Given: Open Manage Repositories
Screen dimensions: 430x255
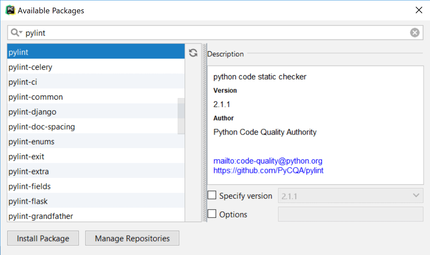Looking at the screenshot, I should click(132, 238).
